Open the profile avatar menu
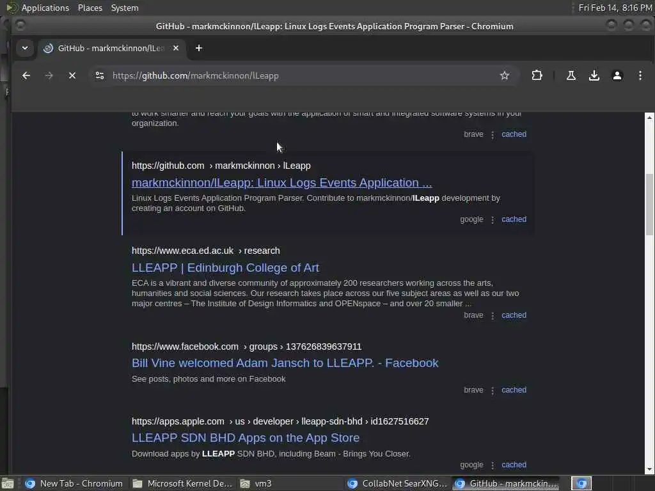The width and height of the screenshot is (655, 491). pos(617,75)
